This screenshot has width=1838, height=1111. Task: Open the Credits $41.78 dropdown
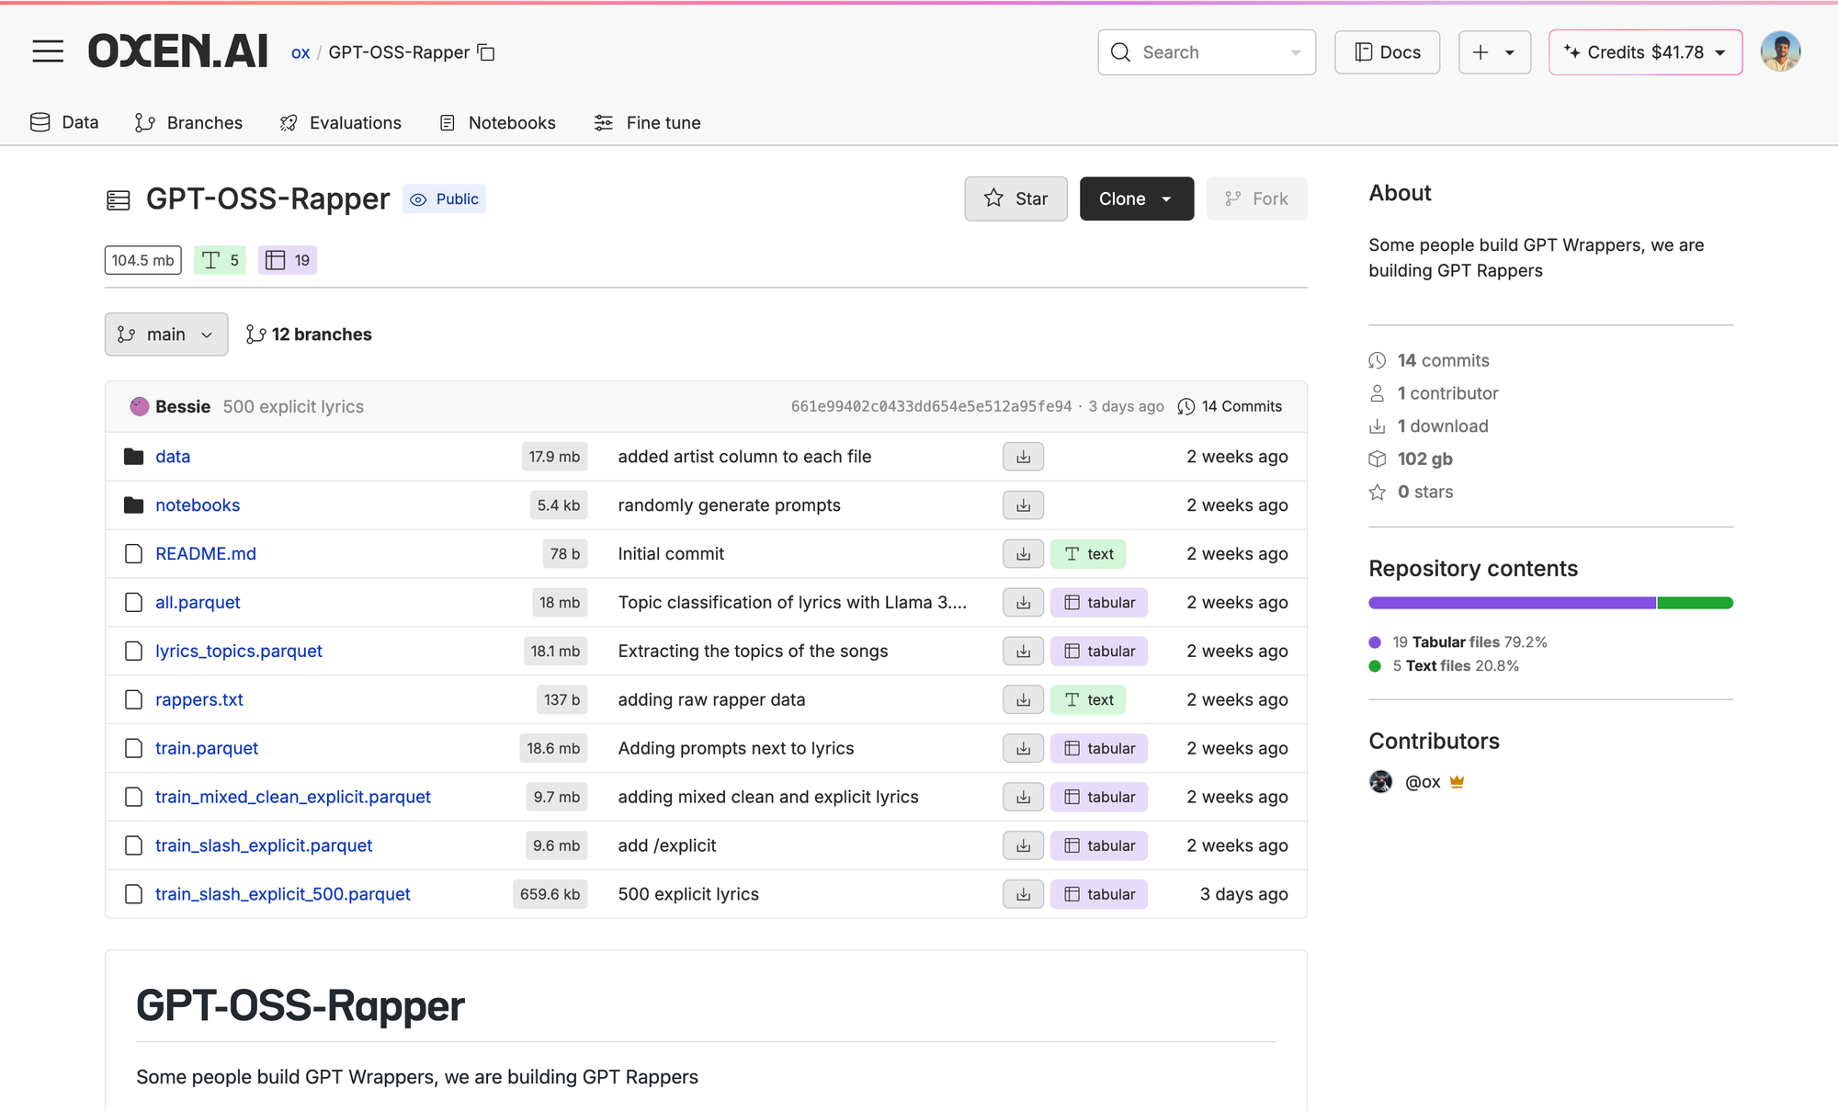pos(1645,52)
